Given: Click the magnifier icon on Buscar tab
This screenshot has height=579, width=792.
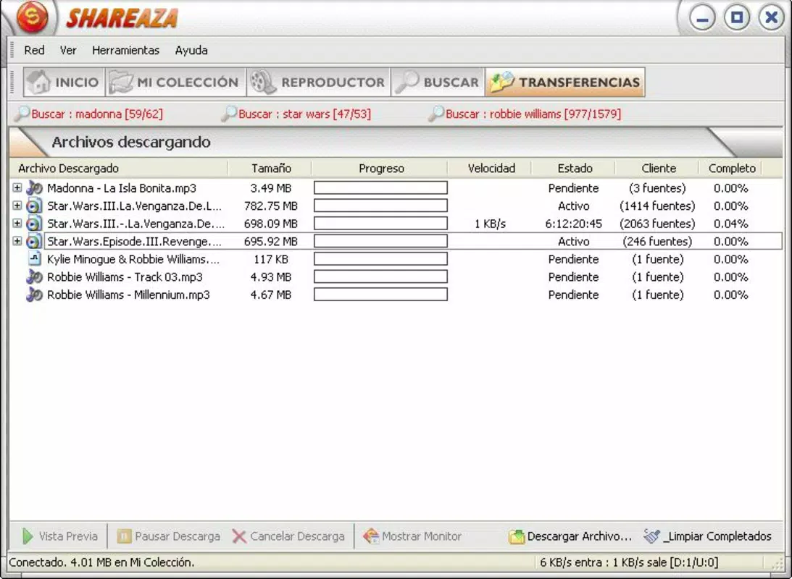Looking at the screenshot, I should point(407,82).
